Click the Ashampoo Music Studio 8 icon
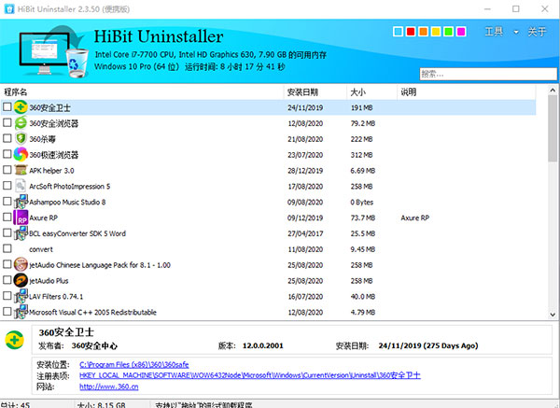The width and height of the screenshot is (560, 408). tap(21, 202)
